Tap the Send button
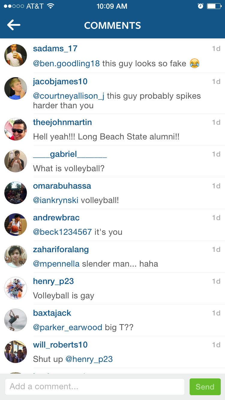Viewport: 225px width, 400px height. (x=205, y=387)
